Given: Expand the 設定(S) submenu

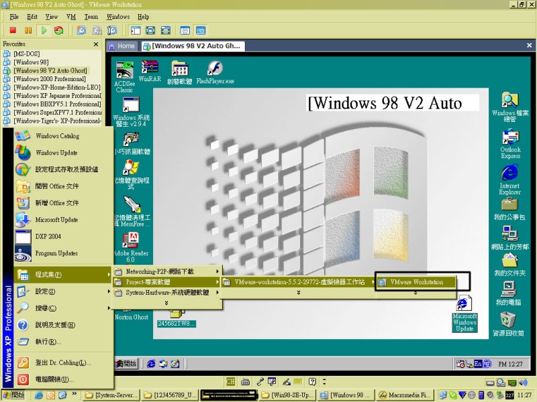Looking at the screenshot, I should (x=63, y=291).
